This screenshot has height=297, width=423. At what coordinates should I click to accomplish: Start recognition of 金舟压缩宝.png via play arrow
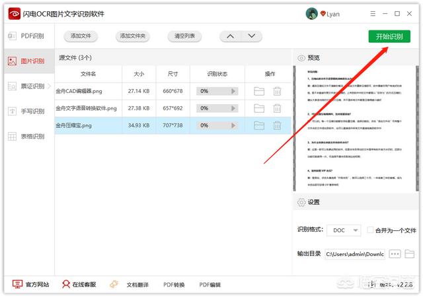coord(233,125)
